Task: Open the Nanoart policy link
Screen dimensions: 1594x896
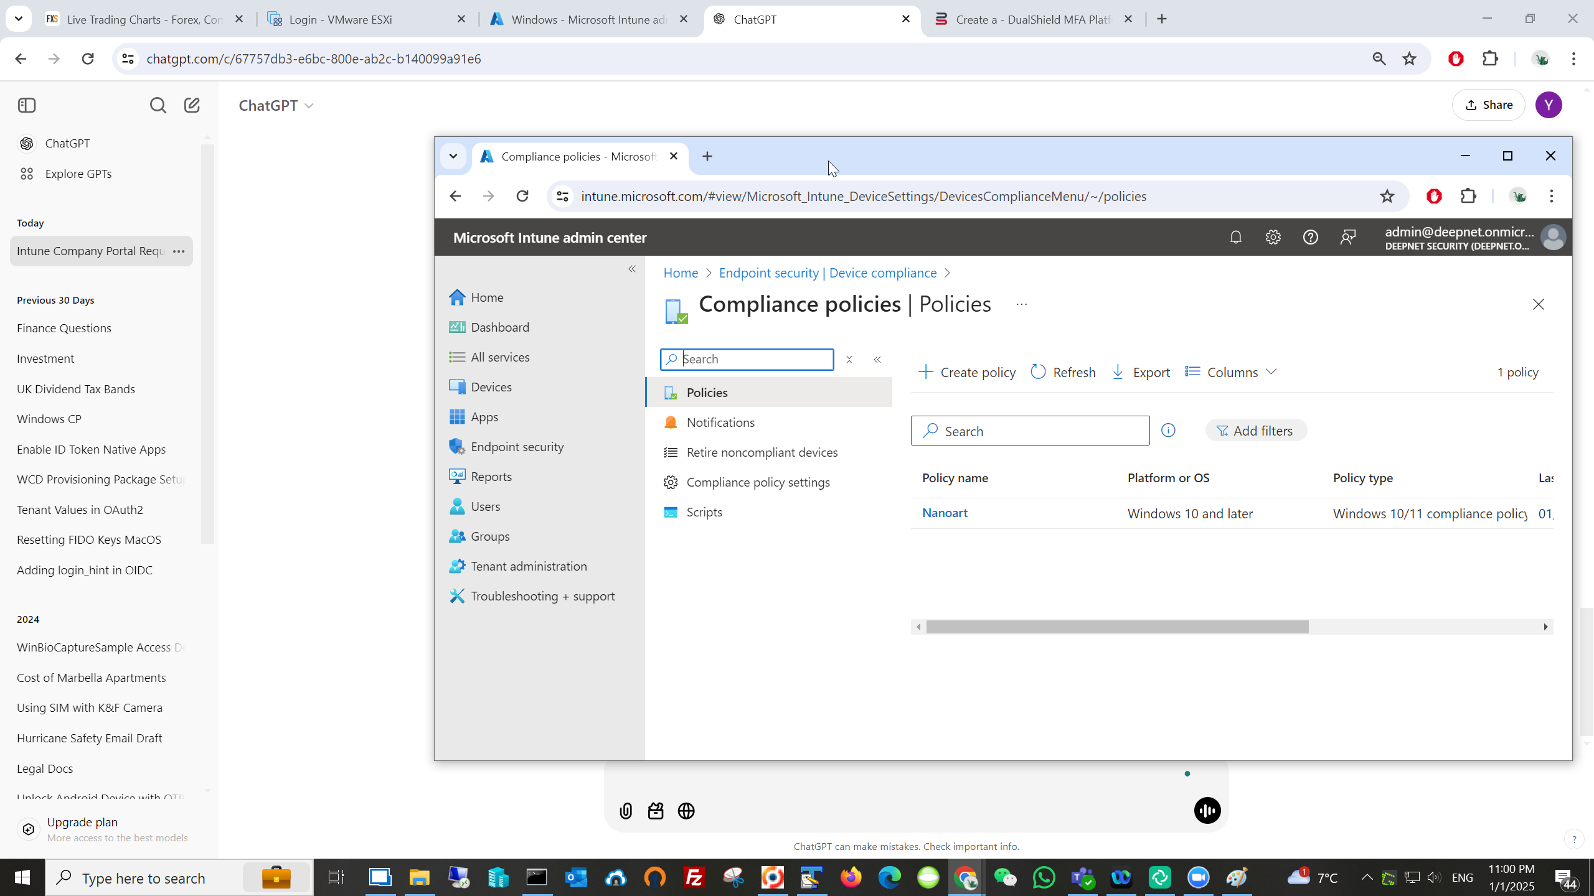Action: [x=945, y=513]
